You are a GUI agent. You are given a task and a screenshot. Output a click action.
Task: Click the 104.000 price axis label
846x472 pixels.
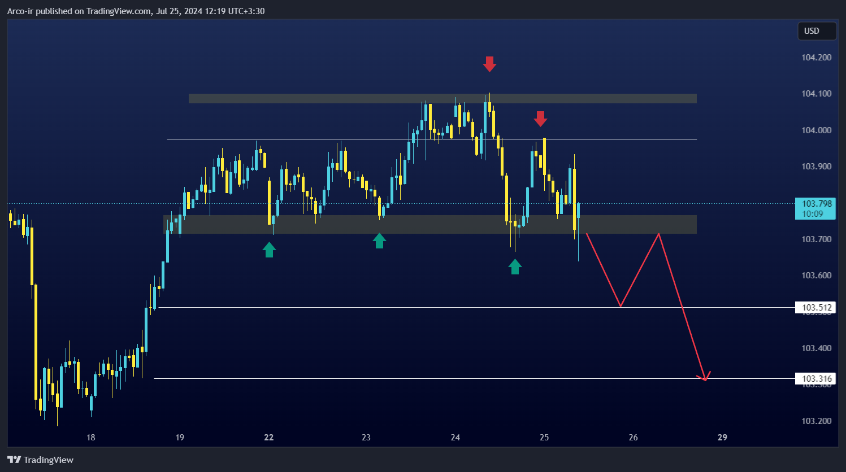coord(816,130)
